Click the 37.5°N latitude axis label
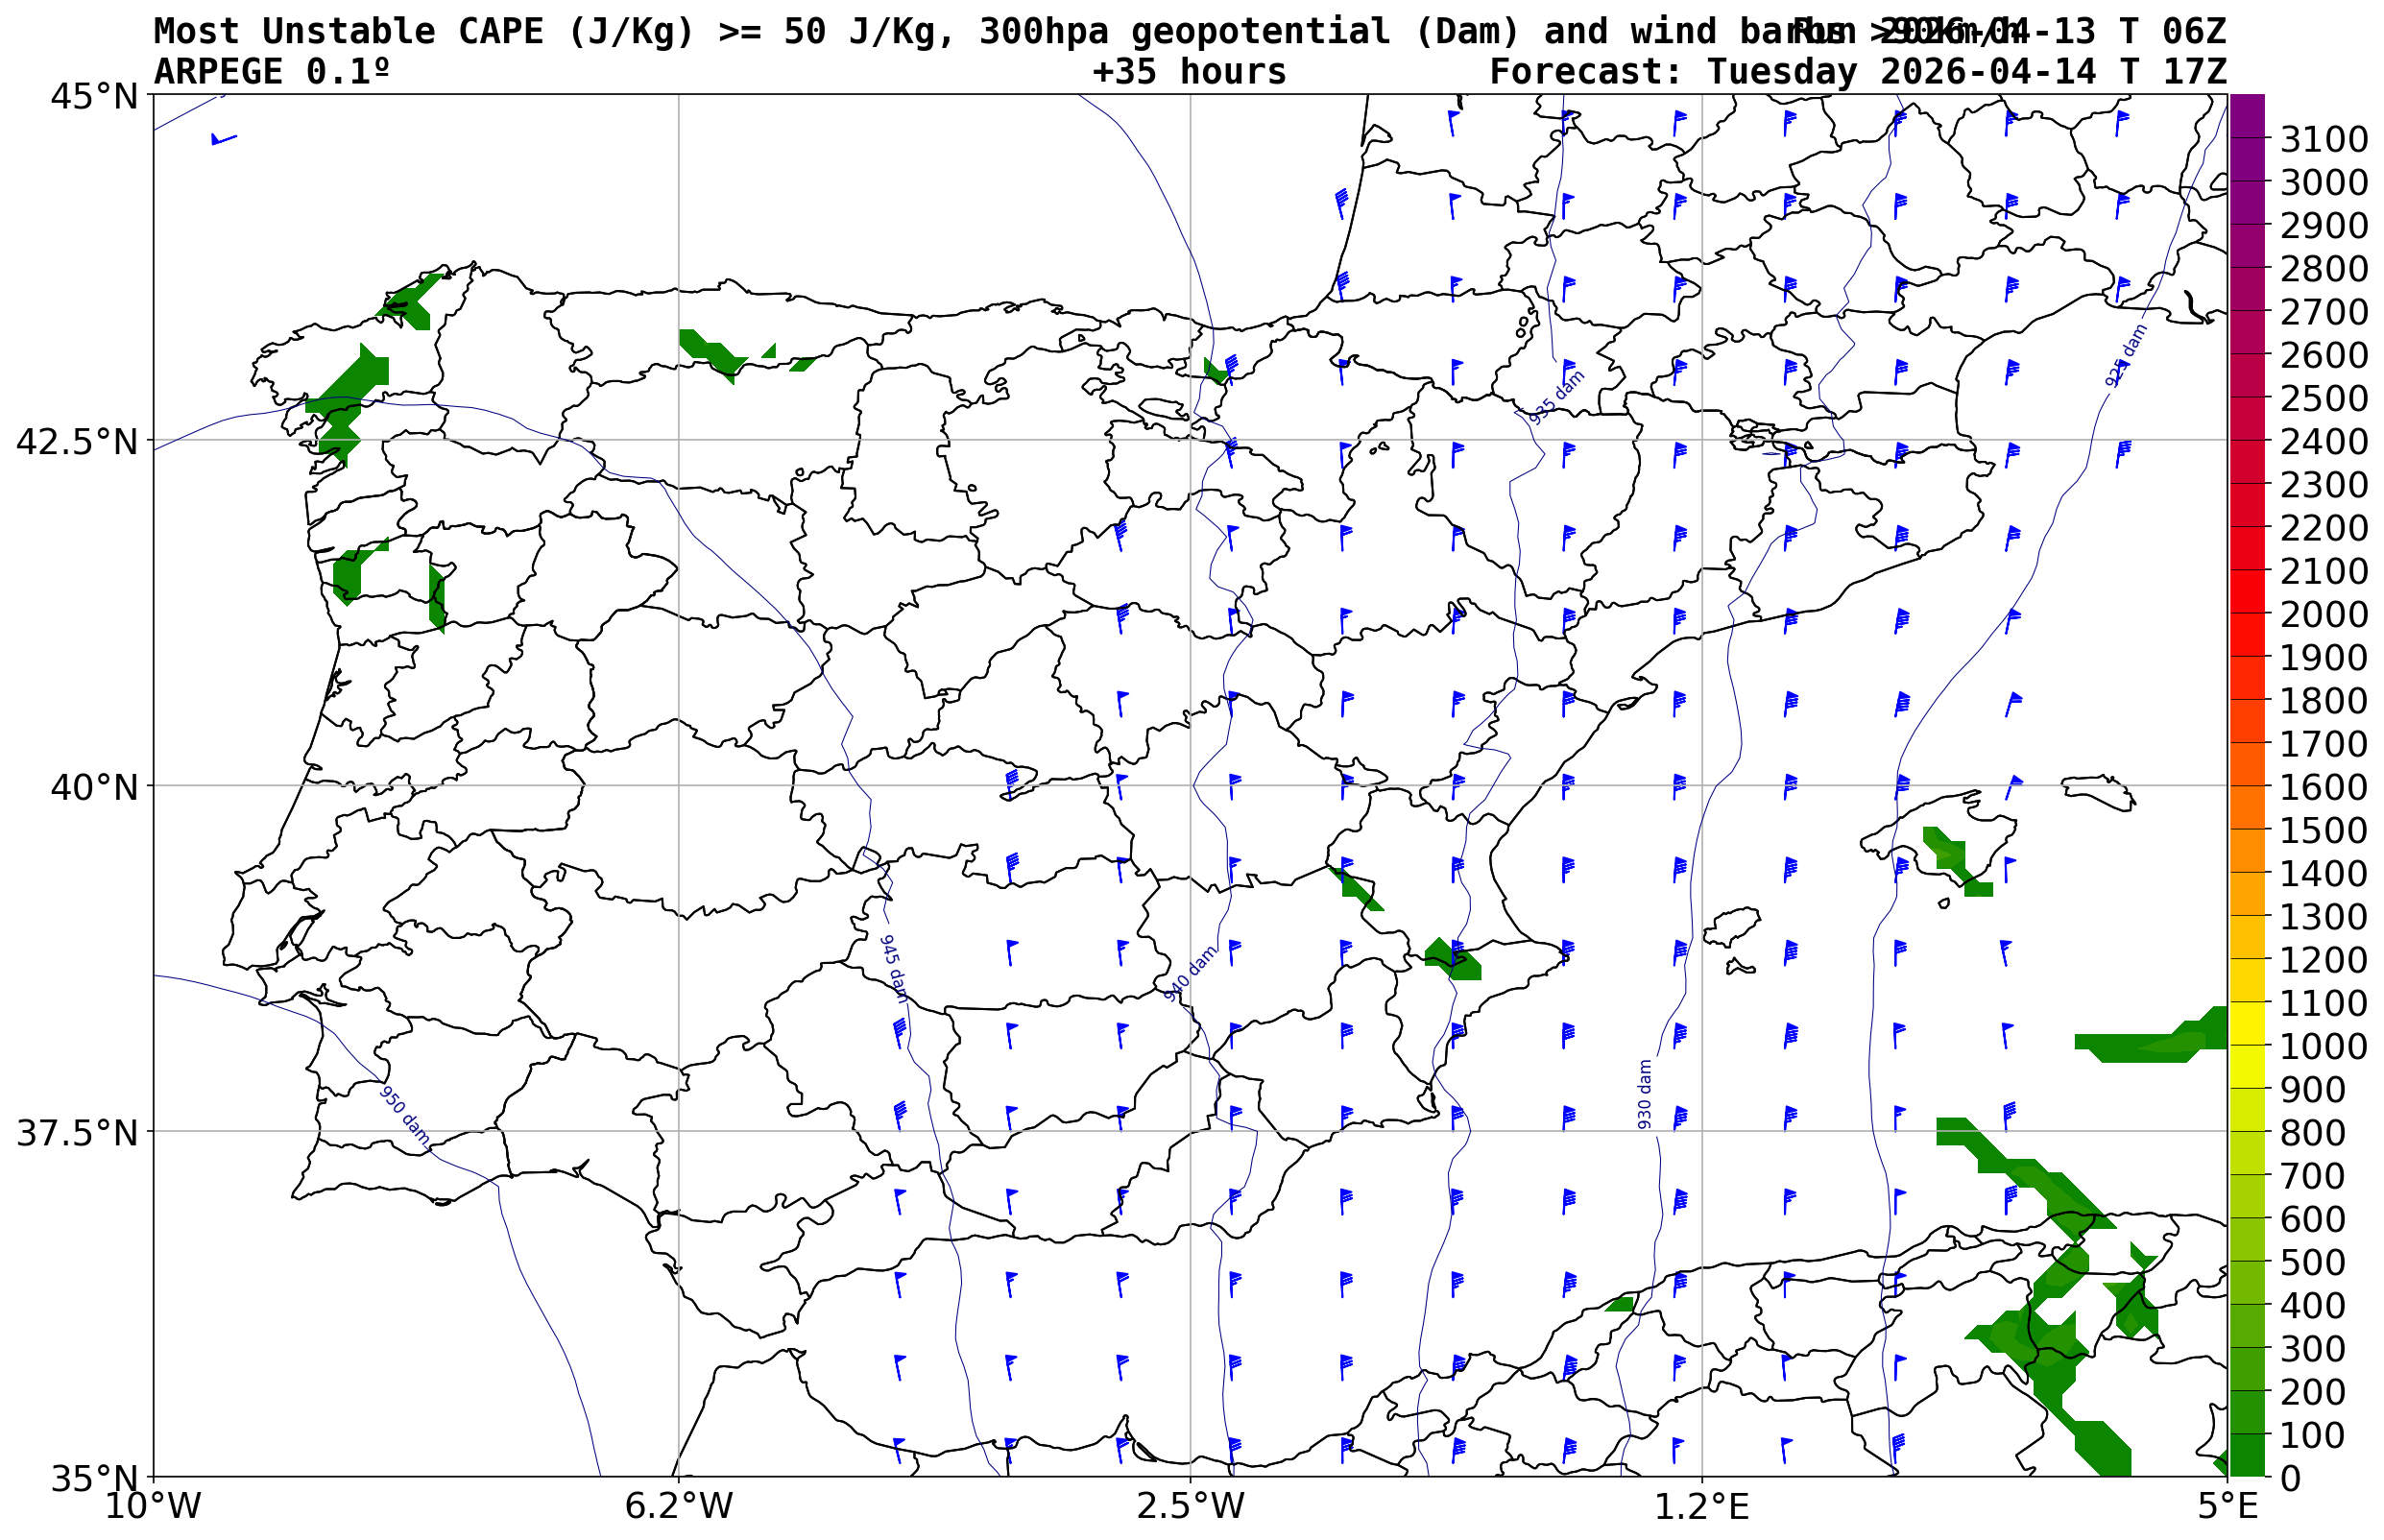 [77, 1133]
